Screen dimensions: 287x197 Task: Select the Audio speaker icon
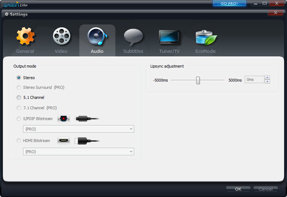97,36
